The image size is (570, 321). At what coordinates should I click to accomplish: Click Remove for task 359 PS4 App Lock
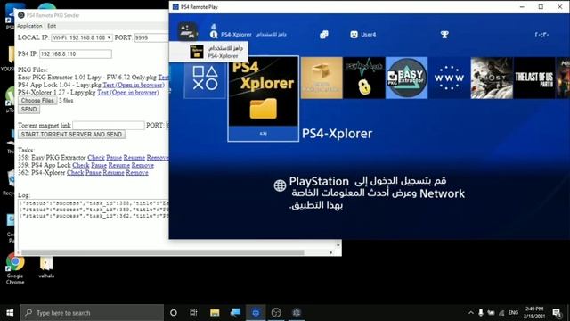tap(142, 165)
